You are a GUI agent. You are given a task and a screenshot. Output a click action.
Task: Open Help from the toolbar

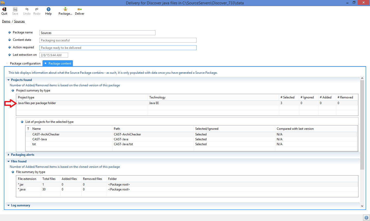click(48, 10)
